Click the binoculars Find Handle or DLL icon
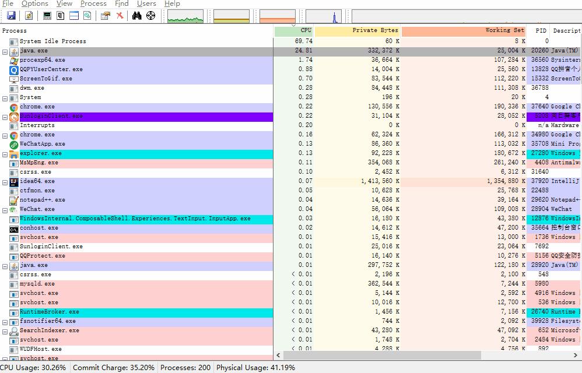 pos(137,16)
